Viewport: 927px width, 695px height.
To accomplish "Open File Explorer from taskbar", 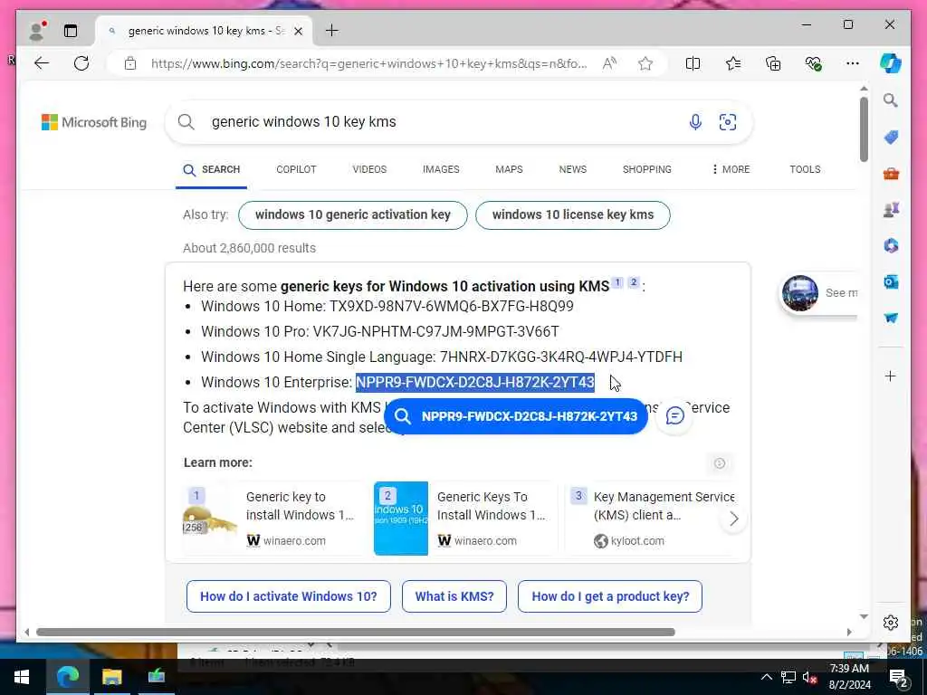I will tap(111, 677).
